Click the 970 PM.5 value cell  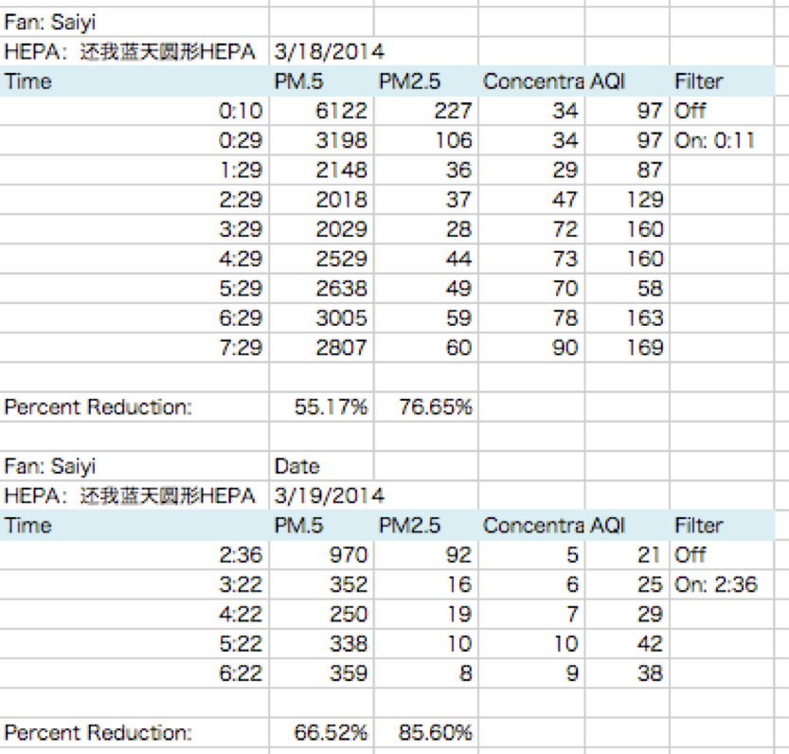322,555
